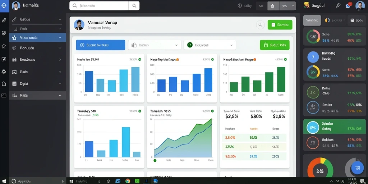This screenshot has height=184, width=368.
Task: Click the magnifier button beside the top search box
Action: [134, 6]
